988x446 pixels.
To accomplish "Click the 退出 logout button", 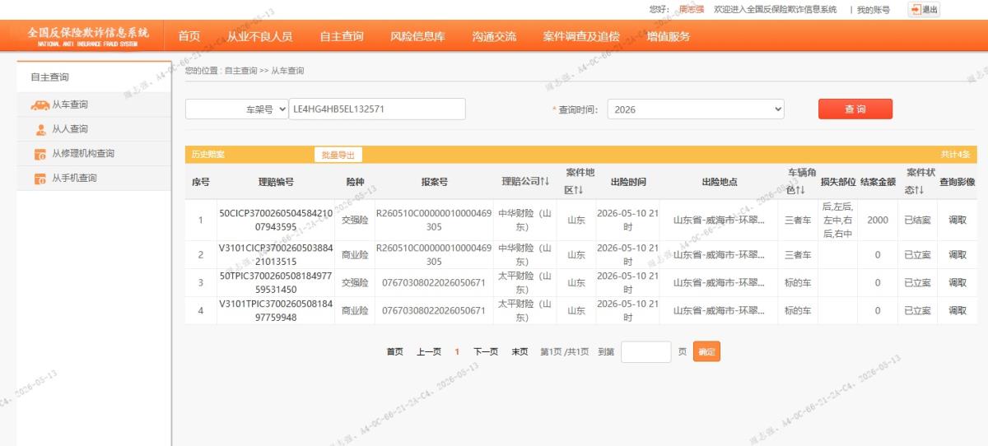I will pos(924,10).
